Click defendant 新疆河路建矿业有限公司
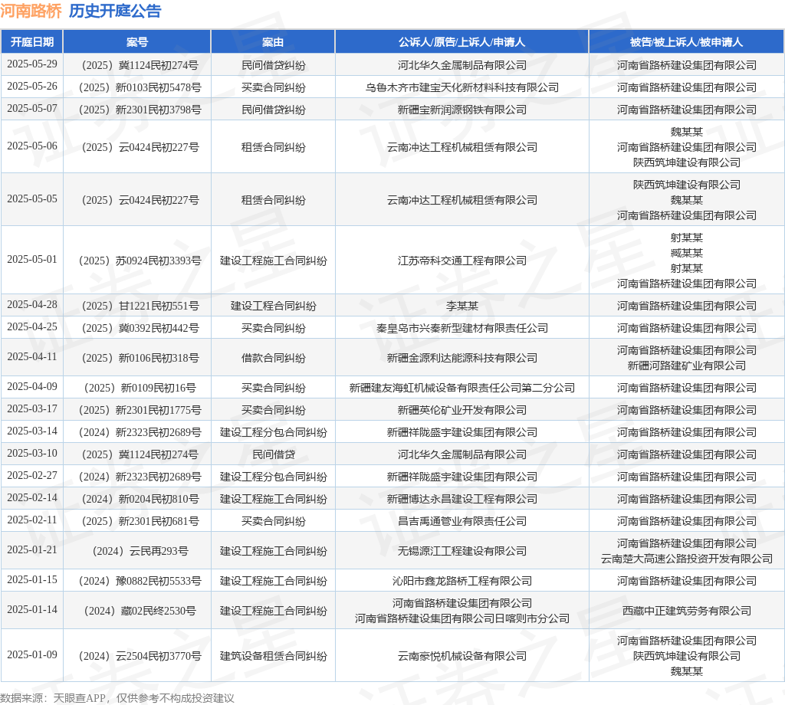Screen dimensions: 785x705 (x=686, y=366)
